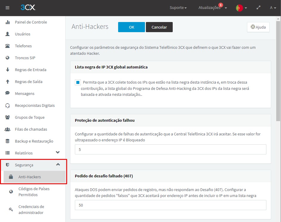The image size is (281, 222).
Task: Open the Telefones menu item
Action: (x=23, y=46)
